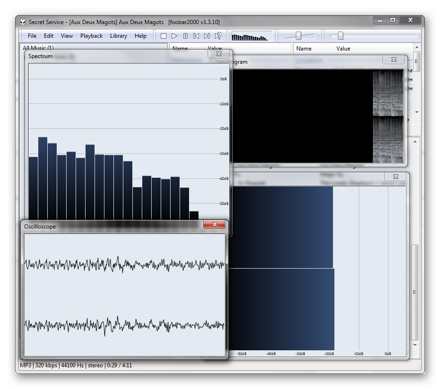This screenshot has height=389, width=440.
Task: Close the Spectrum window
Action: pyautogui.click(x=219, y=54)
